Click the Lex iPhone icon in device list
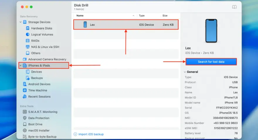This screenshot has height=140, width=258. point(85,24)
